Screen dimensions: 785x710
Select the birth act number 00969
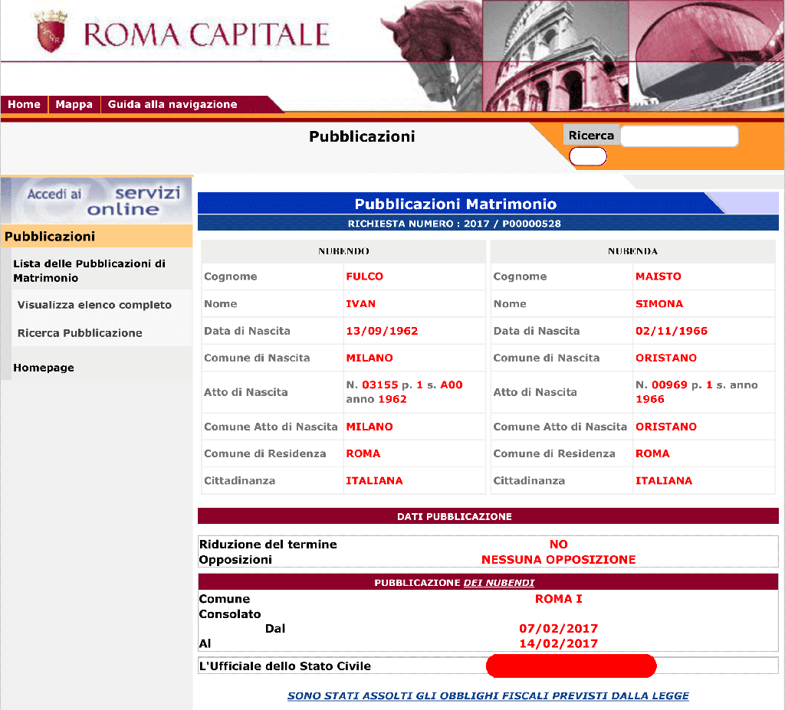pyautogui.click(x=669, y=384)
